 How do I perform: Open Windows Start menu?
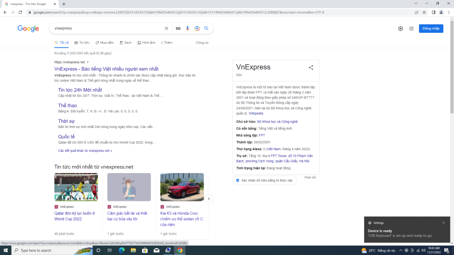click(5, 251)
